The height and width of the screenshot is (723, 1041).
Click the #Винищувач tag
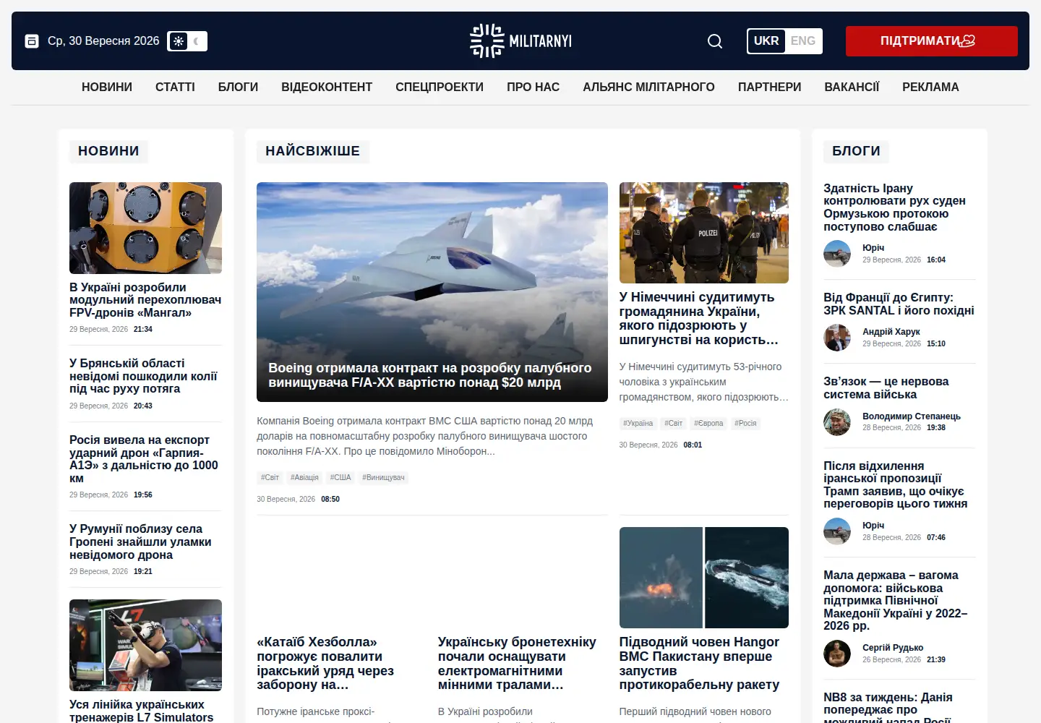click(383, 477)
